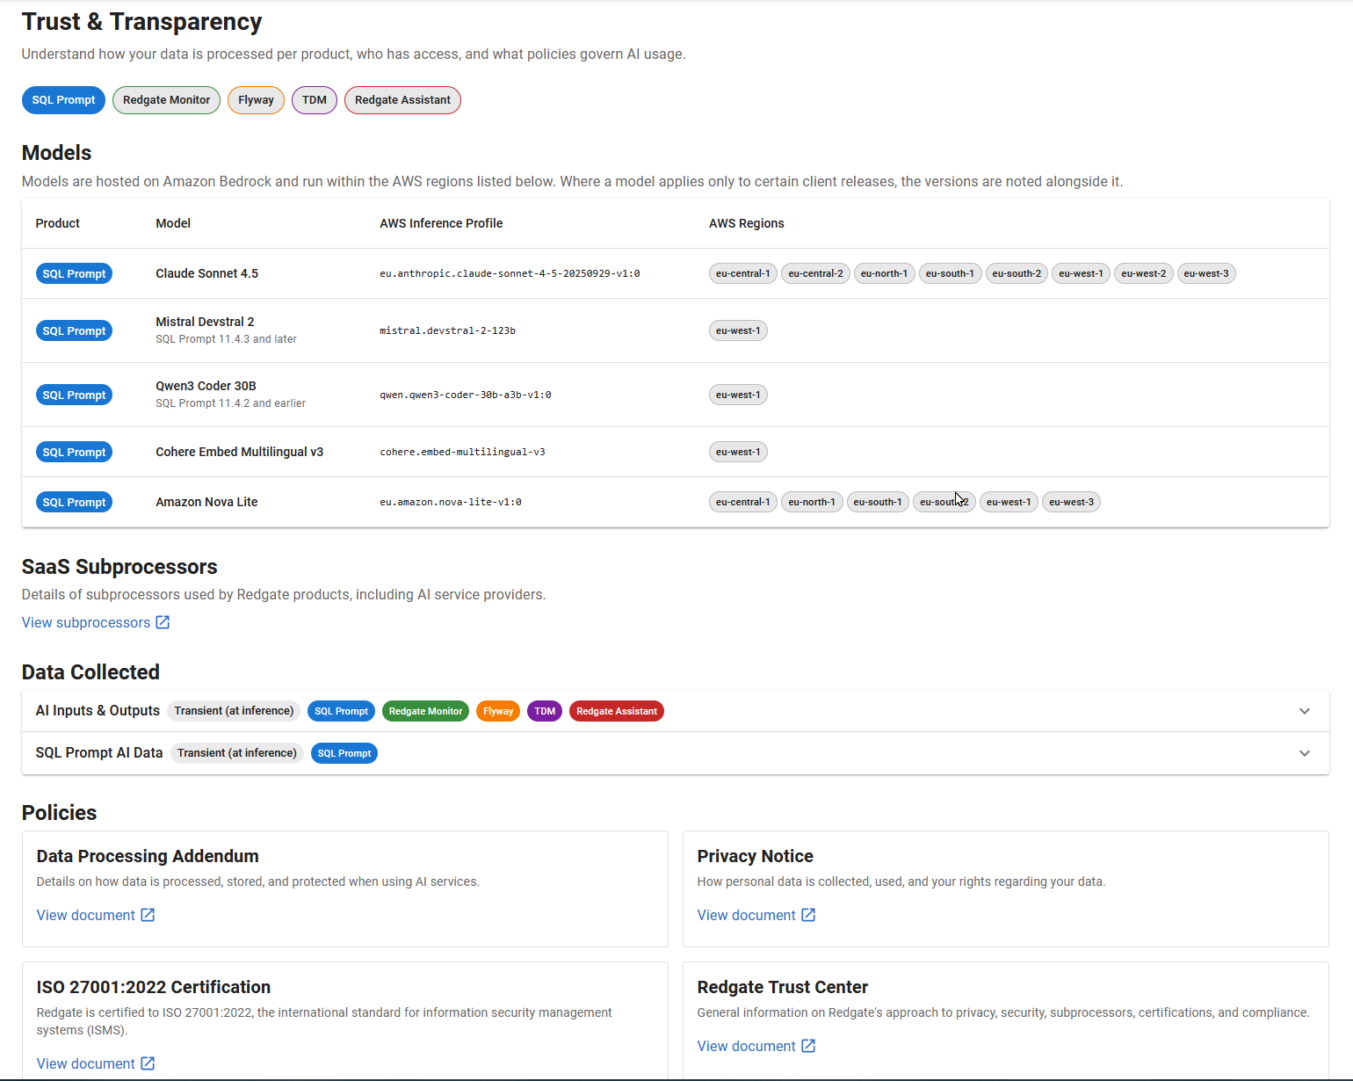Click eu-north-1 chip in Claude Sonnet 4.5 row
Image resolution: width=1353 pixels, height=1081 pixels.
[884, 273]
